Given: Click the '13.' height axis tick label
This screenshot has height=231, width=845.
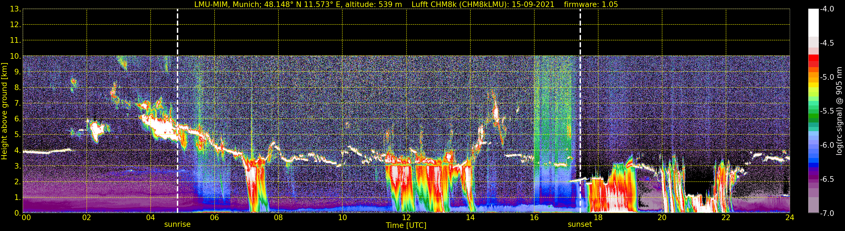Looking at the screenshot, I should [15, 9].
